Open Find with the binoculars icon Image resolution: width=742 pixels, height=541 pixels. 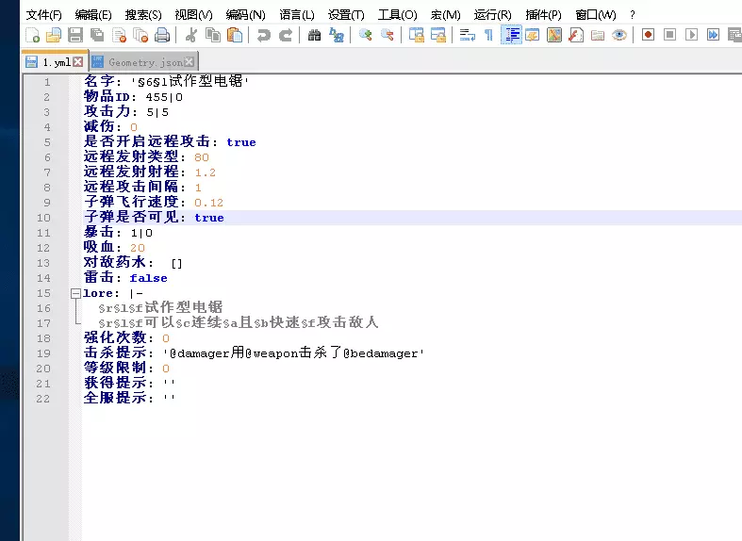coord(314,35)
